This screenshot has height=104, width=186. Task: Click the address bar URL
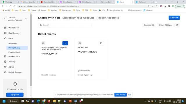click(x=50, y=6)
